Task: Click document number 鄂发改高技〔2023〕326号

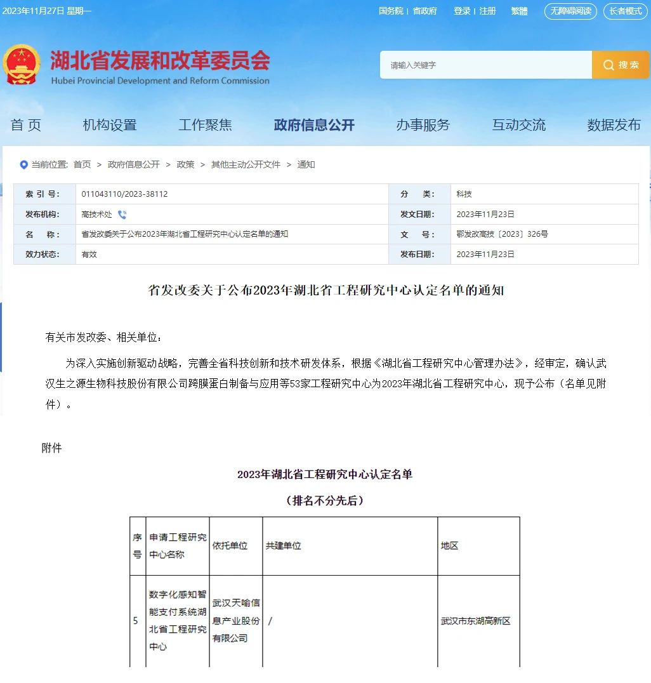Action: click(502, 234)
